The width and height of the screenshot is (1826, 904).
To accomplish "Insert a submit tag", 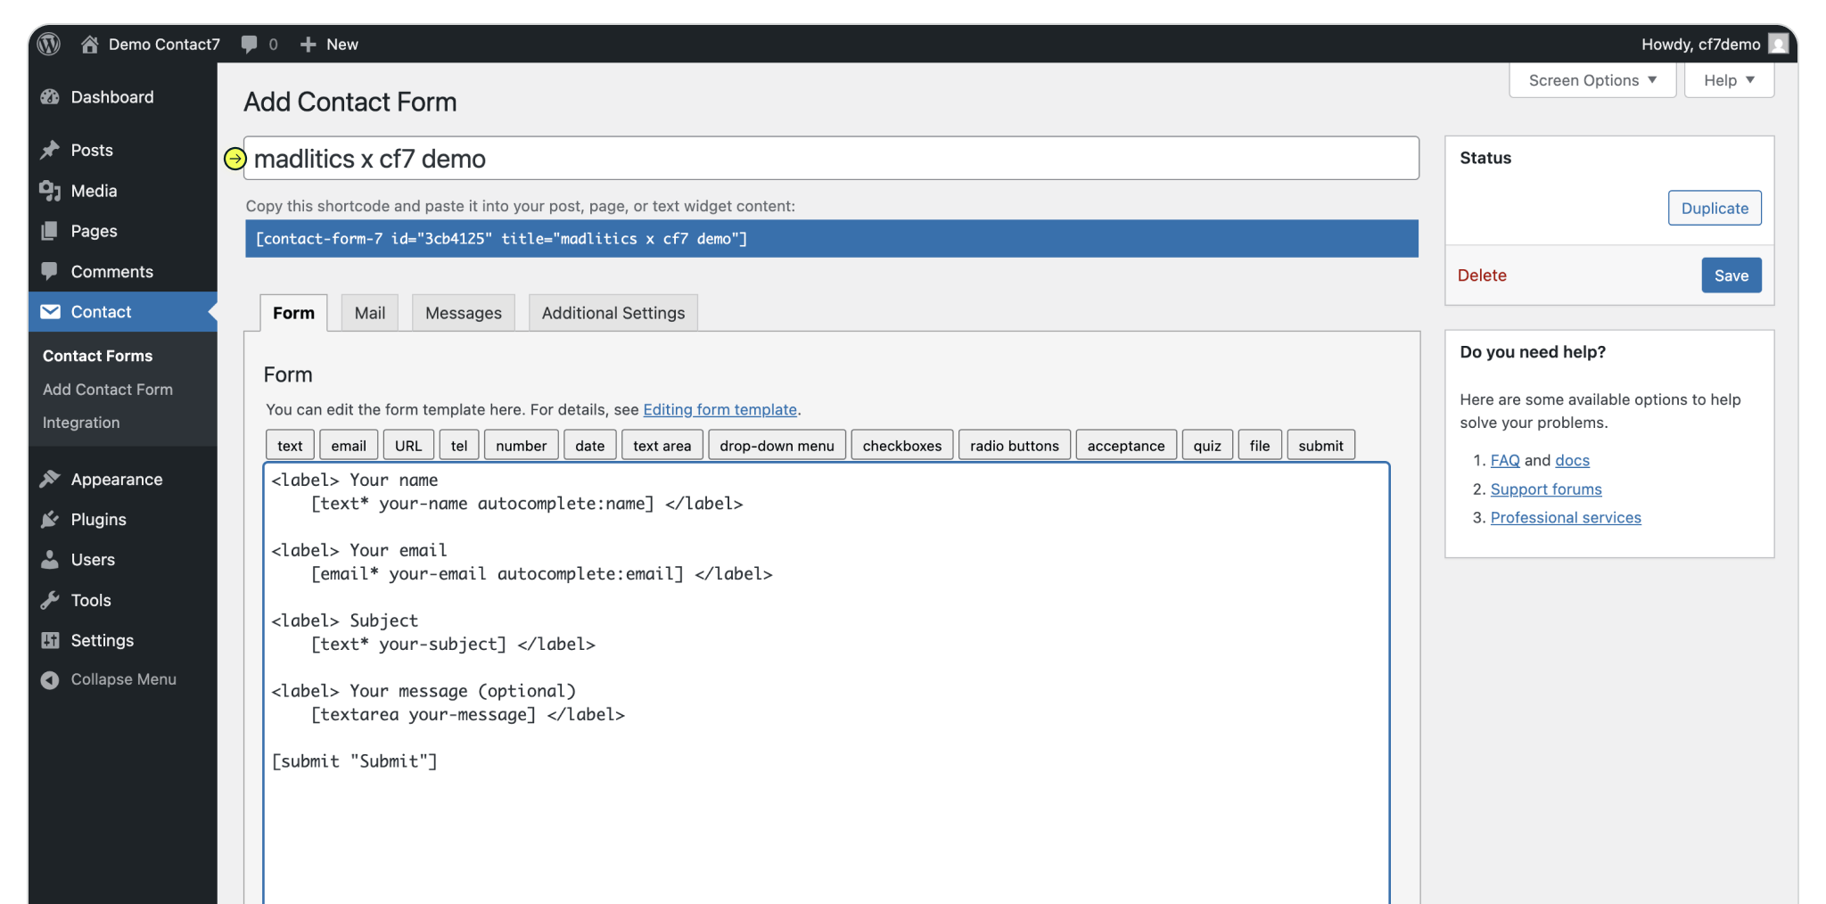I will (1320, 445).
